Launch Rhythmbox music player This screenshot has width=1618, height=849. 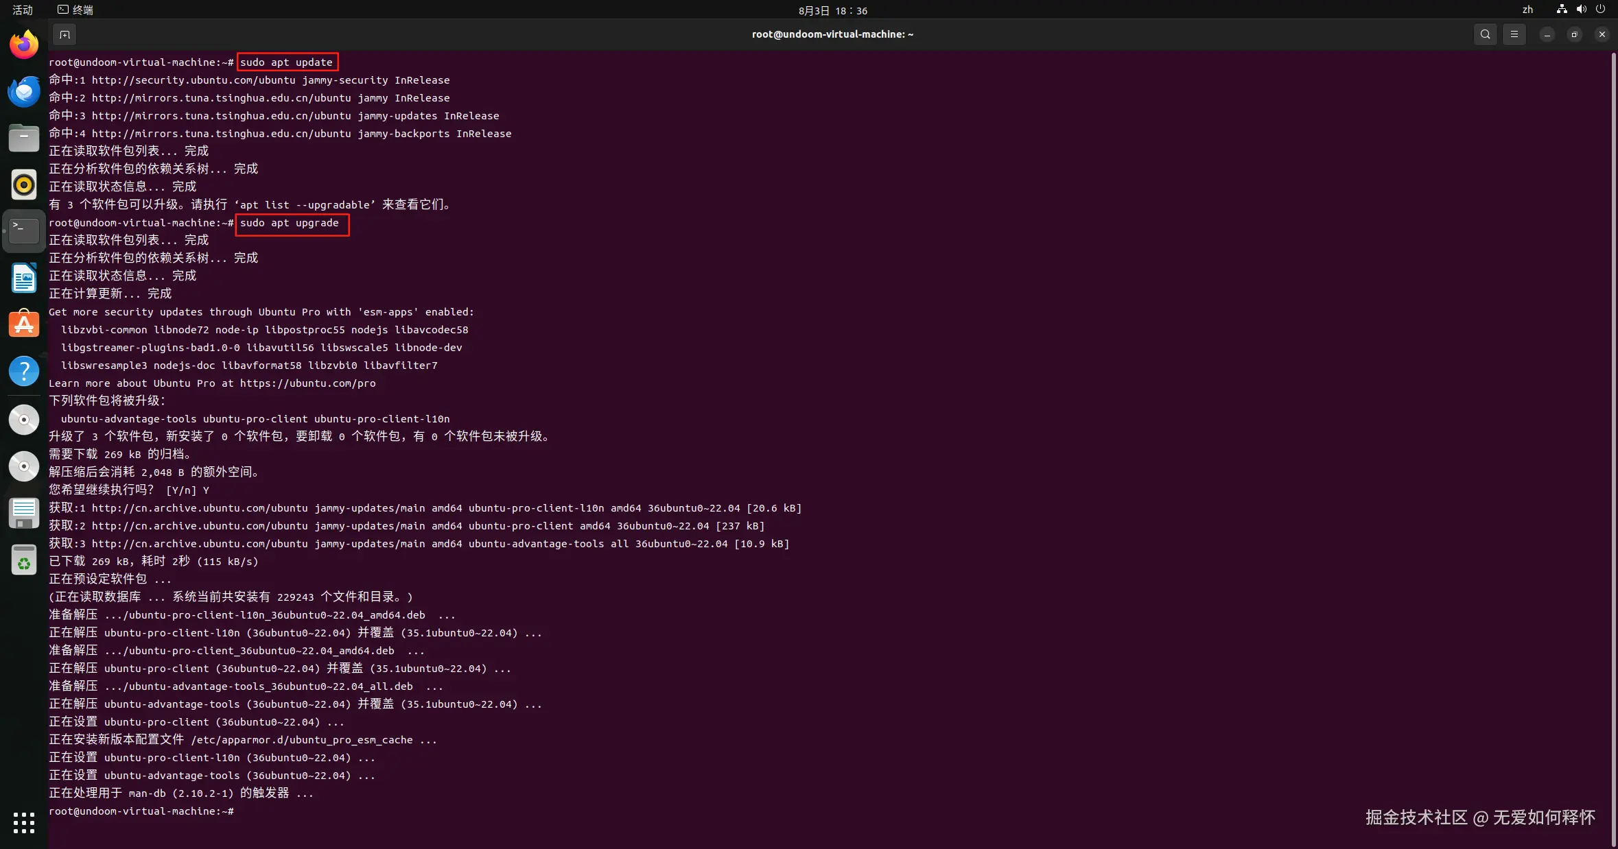[x=24, y=185]
